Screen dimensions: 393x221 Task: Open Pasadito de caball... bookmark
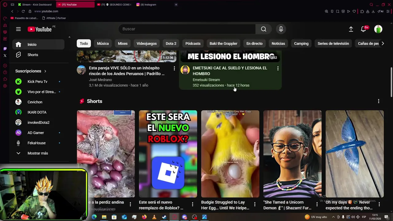(25, 18)
